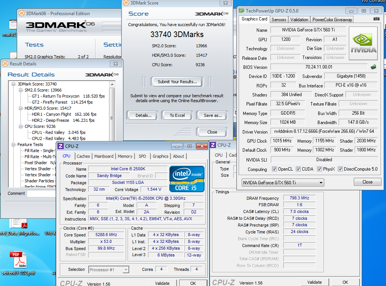Screen dimensions: 386x286
Task: Click the Result Details window title icon
Action: [x=5, y=64]
